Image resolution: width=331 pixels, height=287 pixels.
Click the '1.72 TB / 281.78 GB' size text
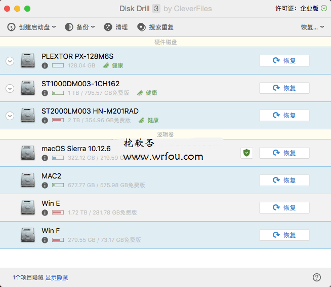click(x=102, y=212)
